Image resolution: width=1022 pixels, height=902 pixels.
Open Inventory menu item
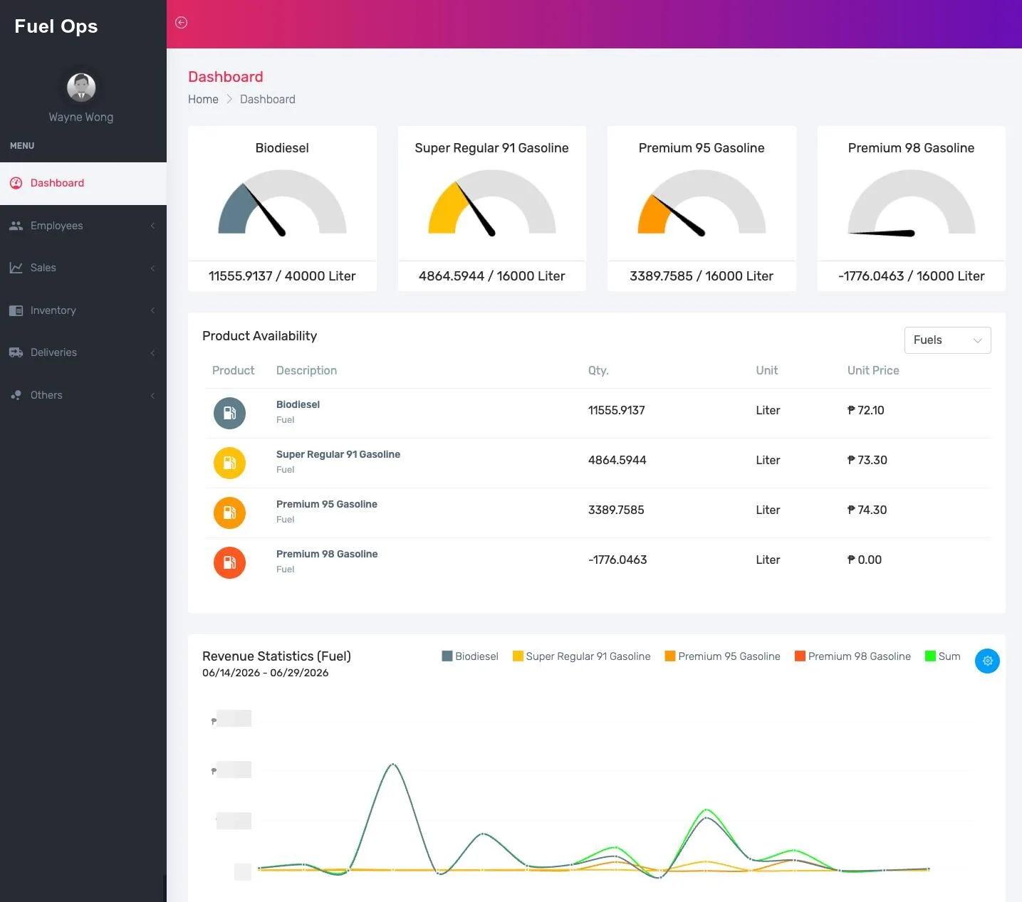[83, 310]
